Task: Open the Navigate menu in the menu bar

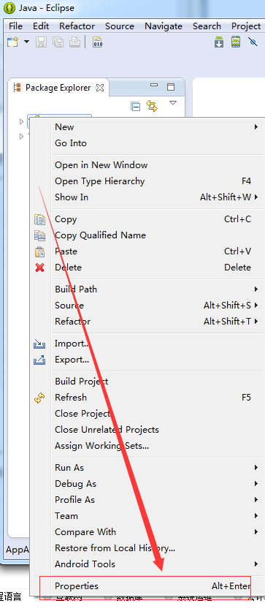Action: pos(164,26)
